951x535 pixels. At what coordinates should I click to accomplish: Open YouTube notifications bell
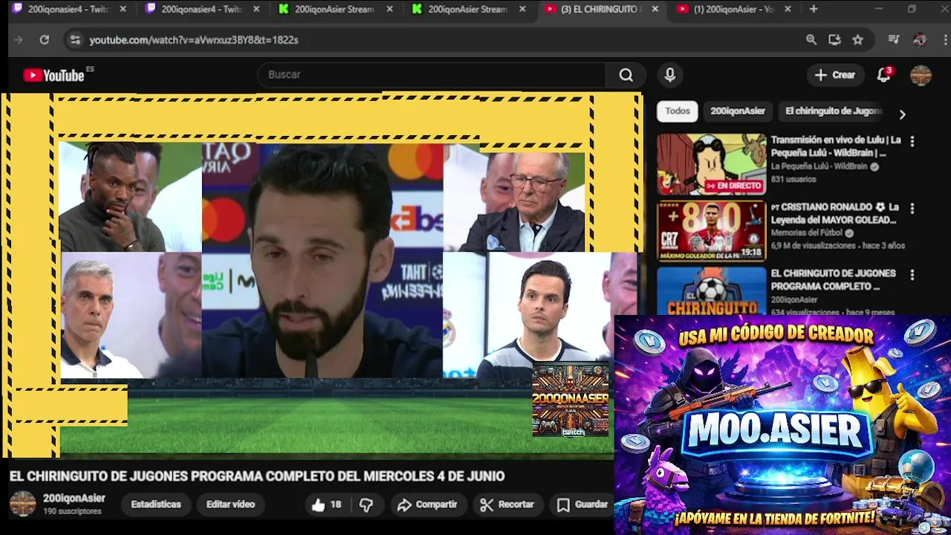pos(883,75)
